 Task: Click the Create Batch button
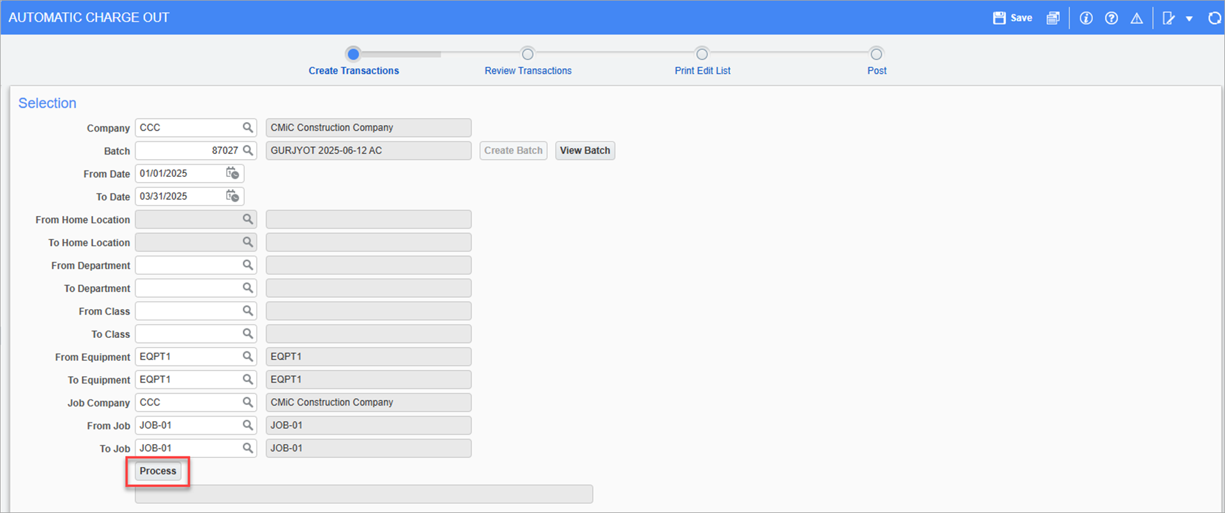tap(514, 151)
